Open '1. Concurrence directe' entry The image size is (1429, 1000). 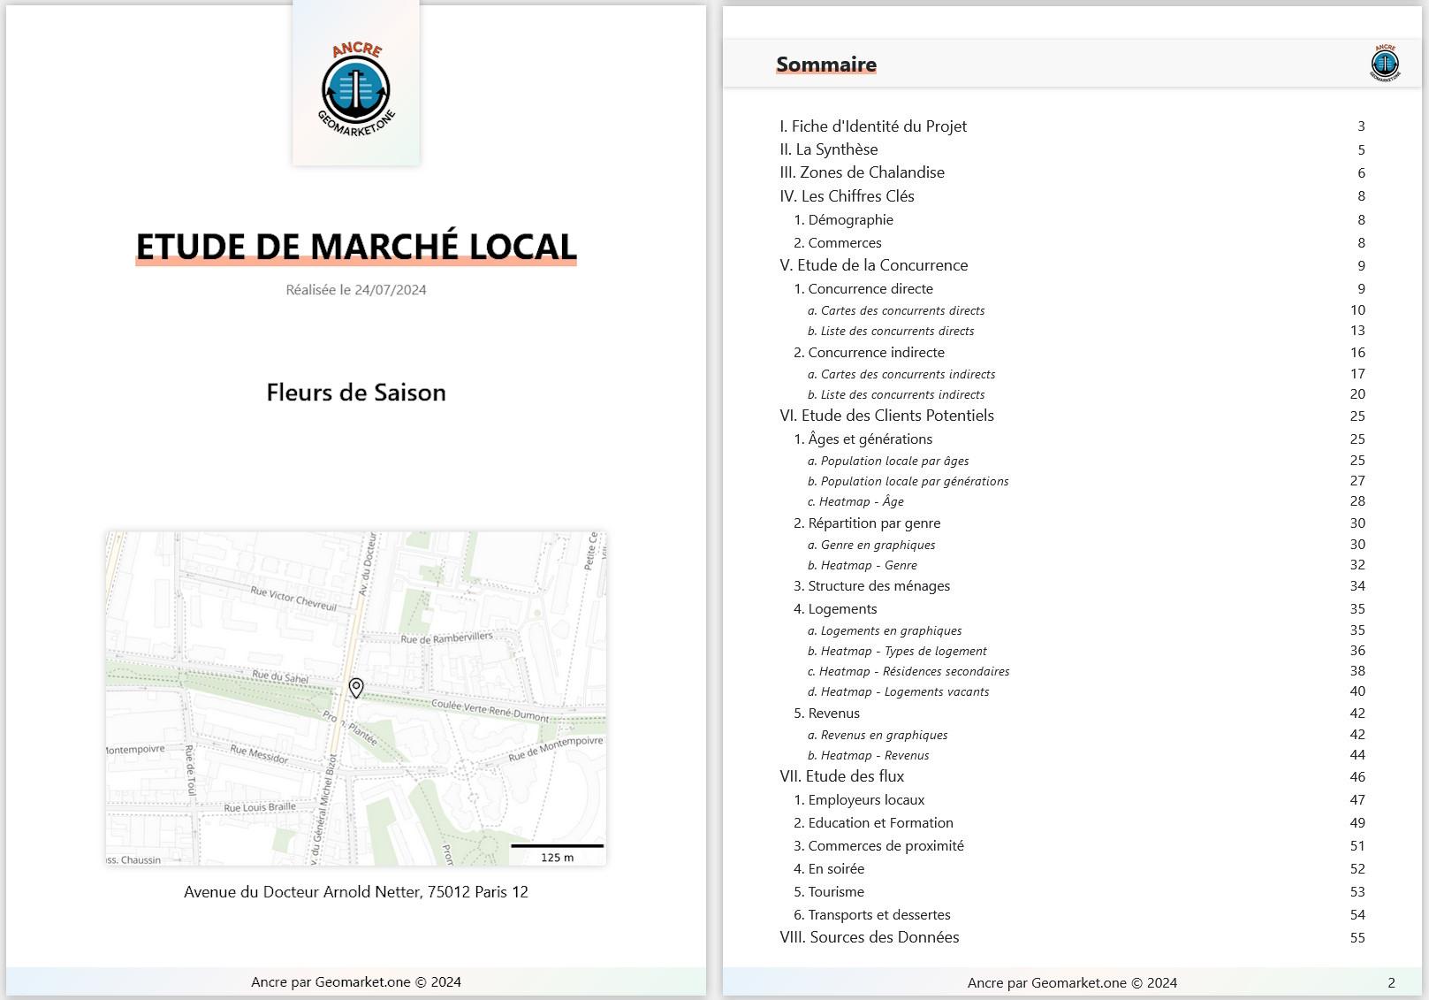(x=863, y=288)
